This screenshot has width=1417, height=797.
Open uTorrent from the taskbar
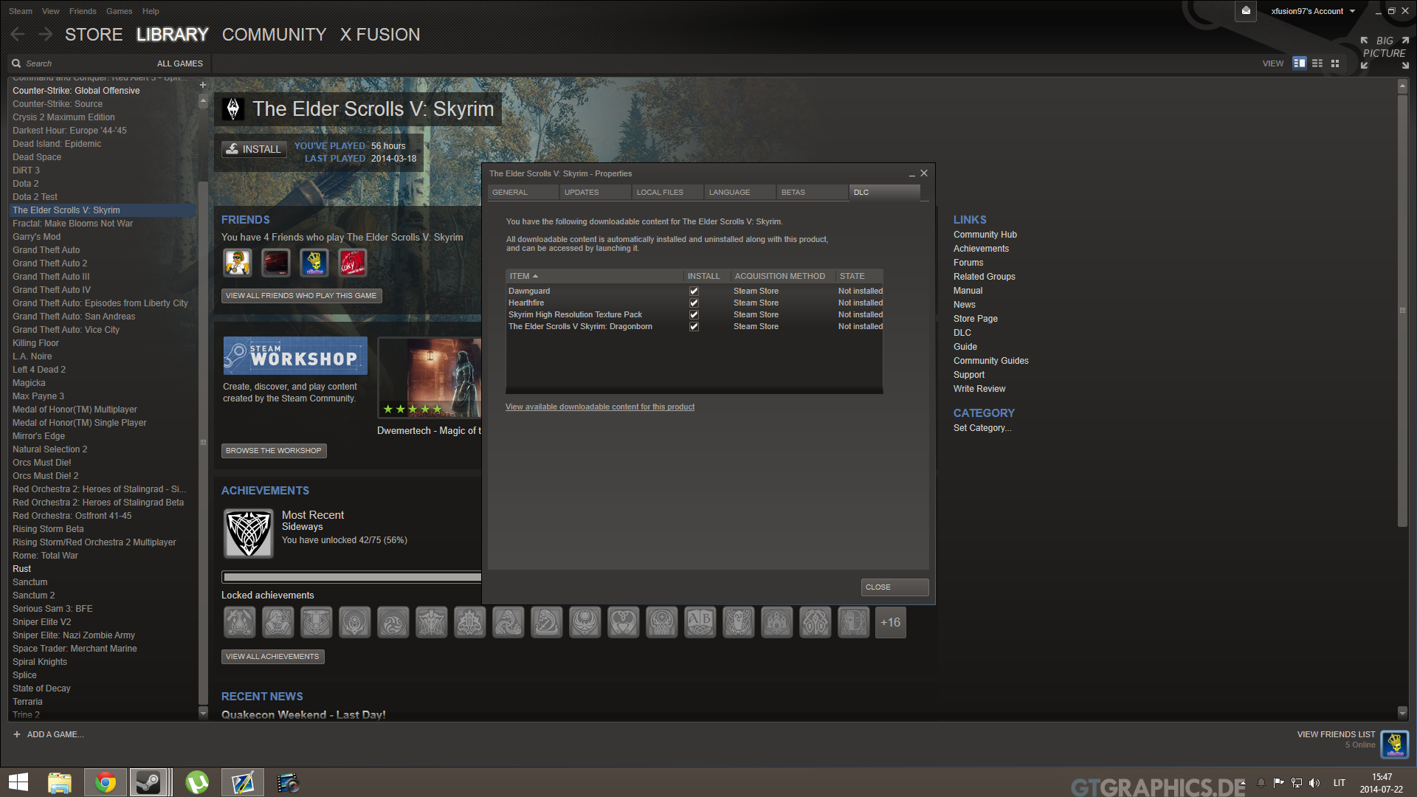click(197, 782)
